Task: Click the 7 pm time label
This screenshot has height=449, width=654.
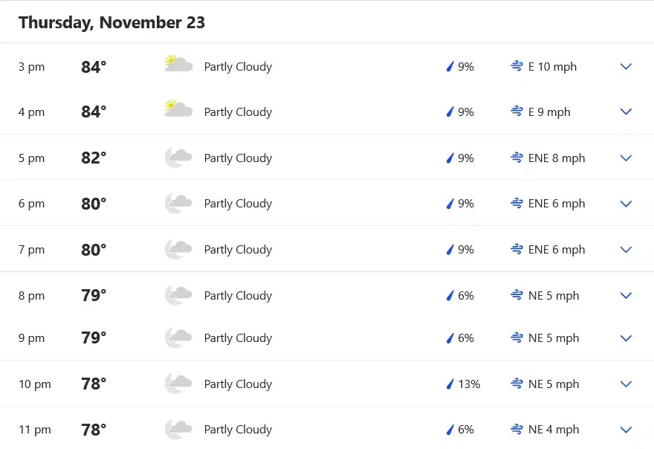Action: coord(31,250)
